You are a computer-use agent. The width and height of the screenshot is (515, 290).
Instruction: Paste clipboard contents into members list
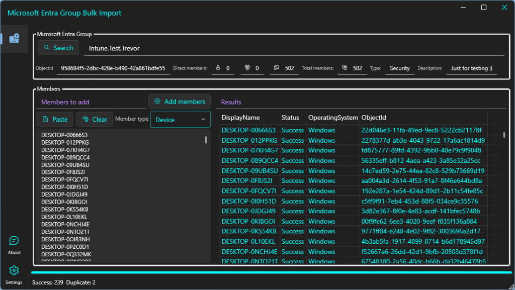[x=55, y=119]
